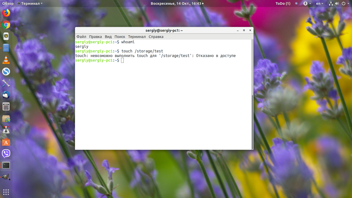Image resolution: width=352 pixels, height=198 pixels.
Task: Open the ToDo (1) indicator
Action: (x=283, y=3)
